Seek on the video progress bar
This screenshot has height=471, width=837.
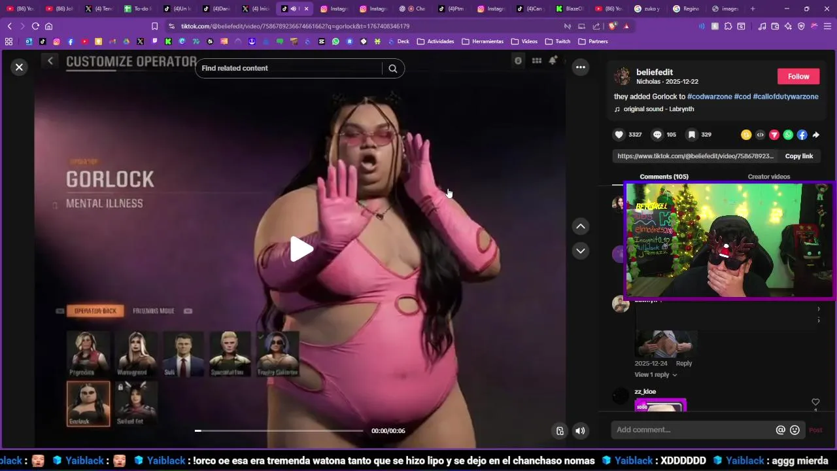coord(279,430)
